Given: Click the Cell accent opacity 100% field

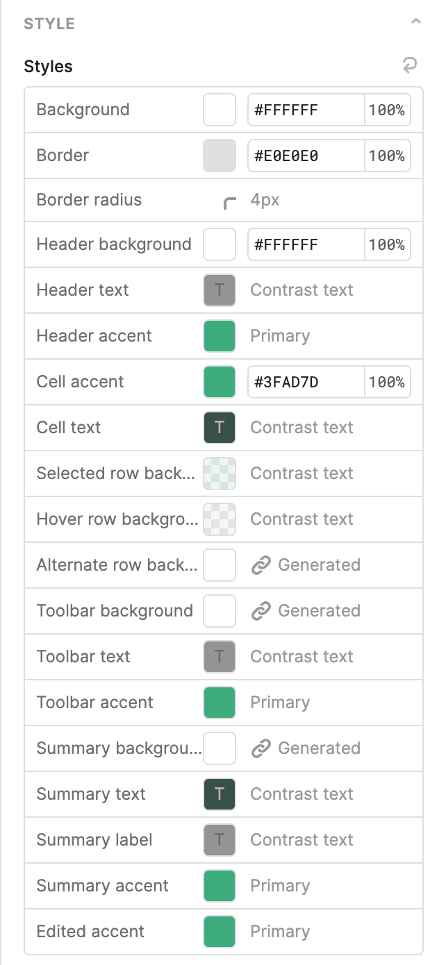Looking at the screenshot, I should click(x=387, y=382).
